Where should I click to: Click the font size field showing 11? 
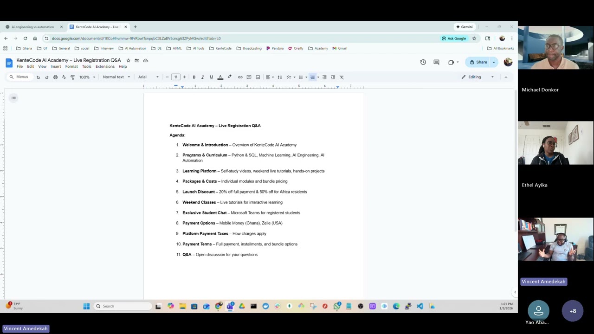[176, 77]
